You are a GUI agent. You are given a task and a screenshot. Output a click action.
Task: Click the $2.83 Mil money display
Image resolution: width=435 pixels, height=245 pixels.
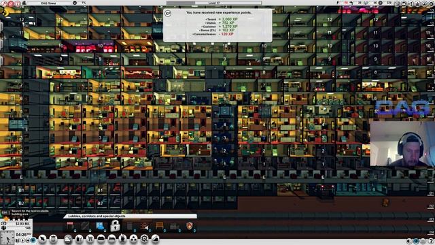(x=23, y=224)
